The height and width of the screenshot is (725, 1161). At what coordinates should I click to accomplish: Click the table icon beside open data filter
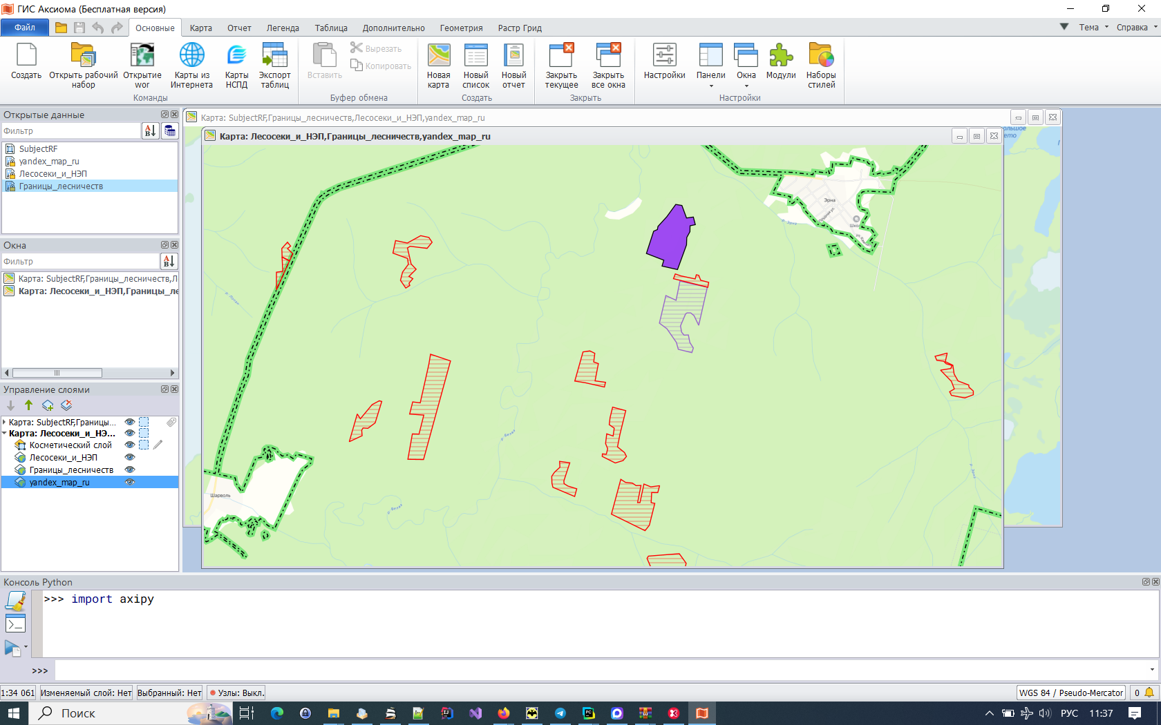pos(169,130)
